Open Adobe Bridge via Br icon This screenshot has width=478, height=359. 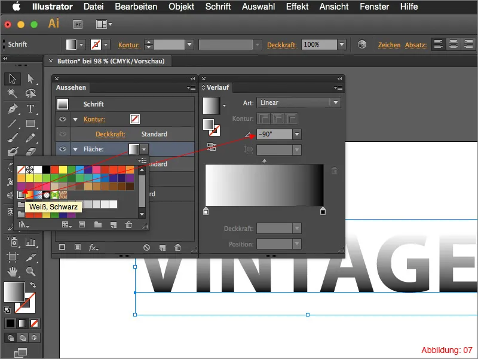pyautogui.click(x=78, y=25)
